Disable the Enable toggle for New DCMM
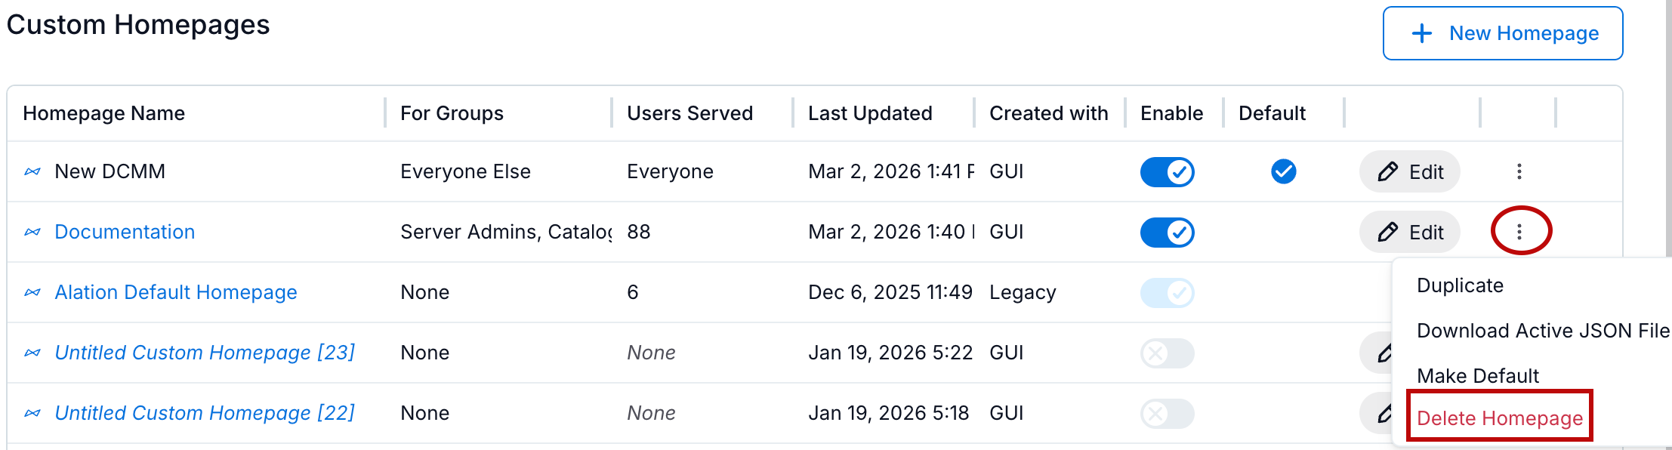The image size is (1672, 450). 1167,171
